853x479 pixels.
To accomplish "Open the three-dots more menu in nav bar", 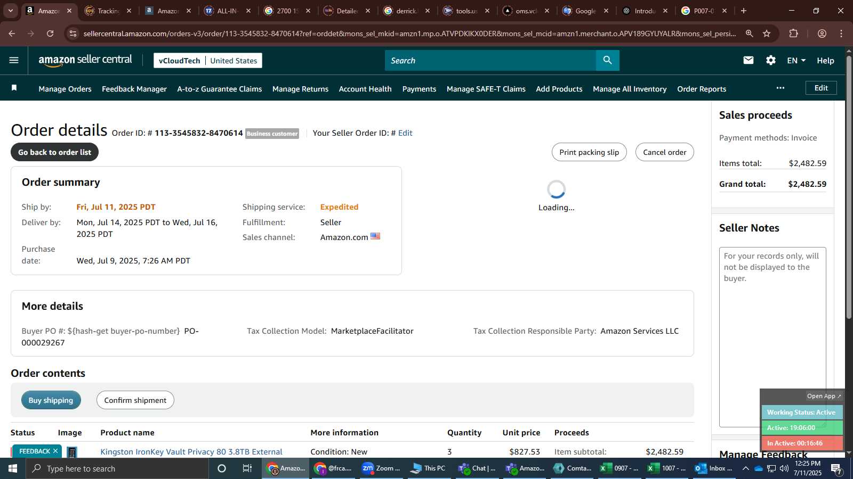I will tap(780, 88).
